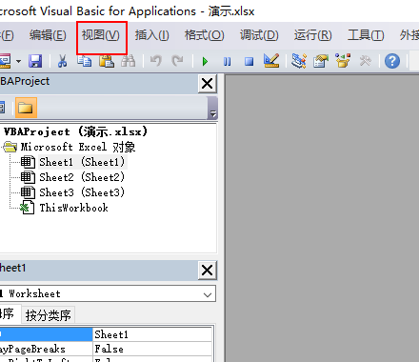Click the Cut scissors icon

63,61
